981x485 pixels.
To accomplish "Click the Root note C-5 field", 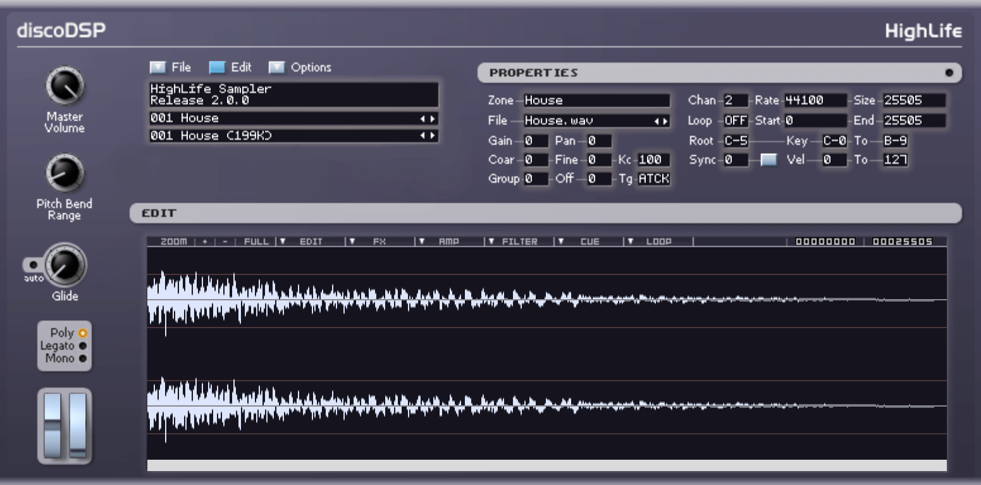I will click(736, 141).
